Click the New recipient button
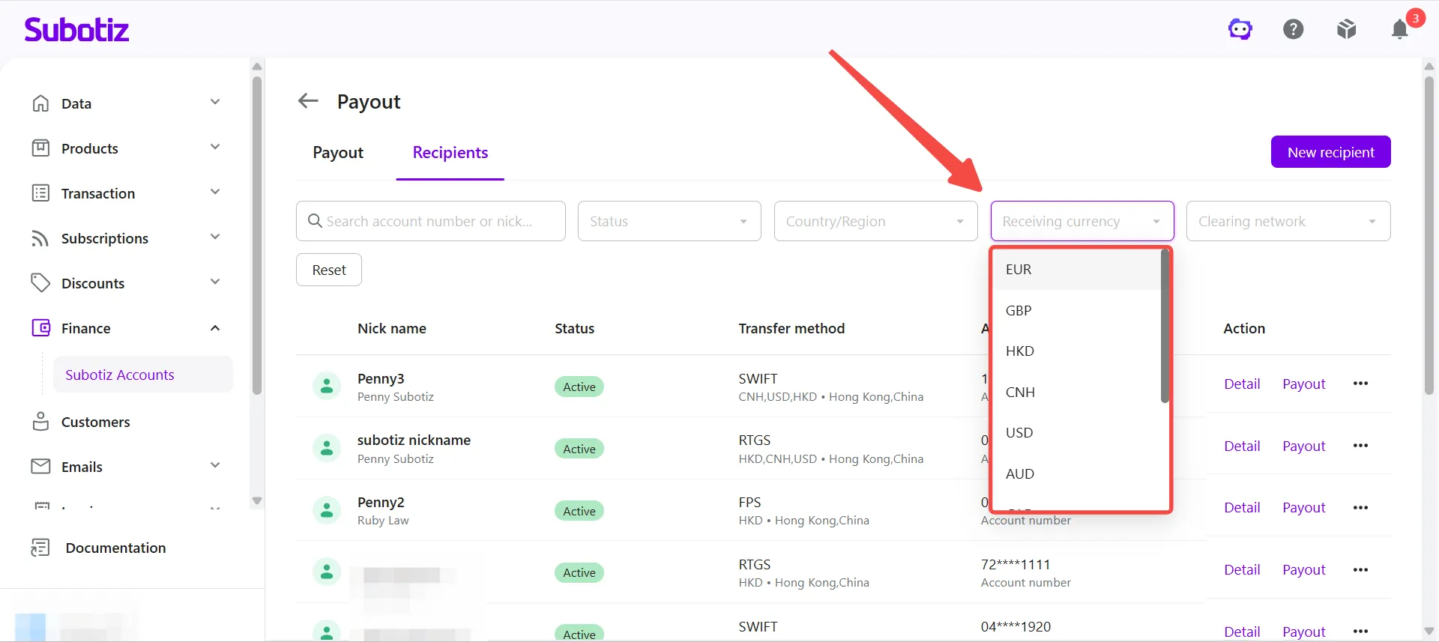This screenshot has width=1439, height=642. point(1331,152)
